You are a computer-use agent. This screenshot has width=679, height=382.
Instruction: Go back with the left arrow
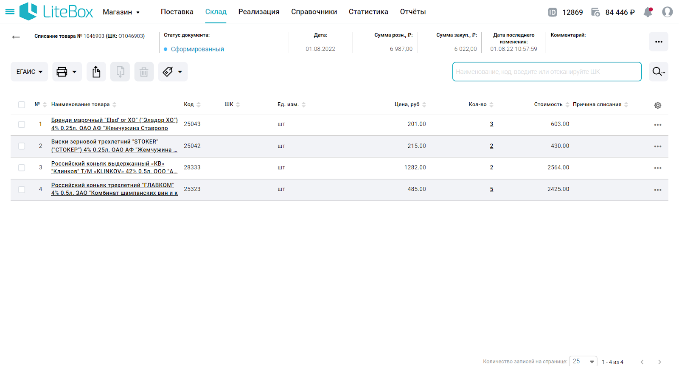point(16,37)
